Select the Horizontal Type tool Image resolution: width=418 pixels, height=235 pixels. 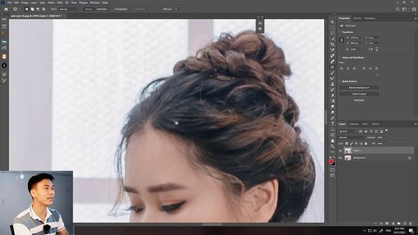pos(332,123)
